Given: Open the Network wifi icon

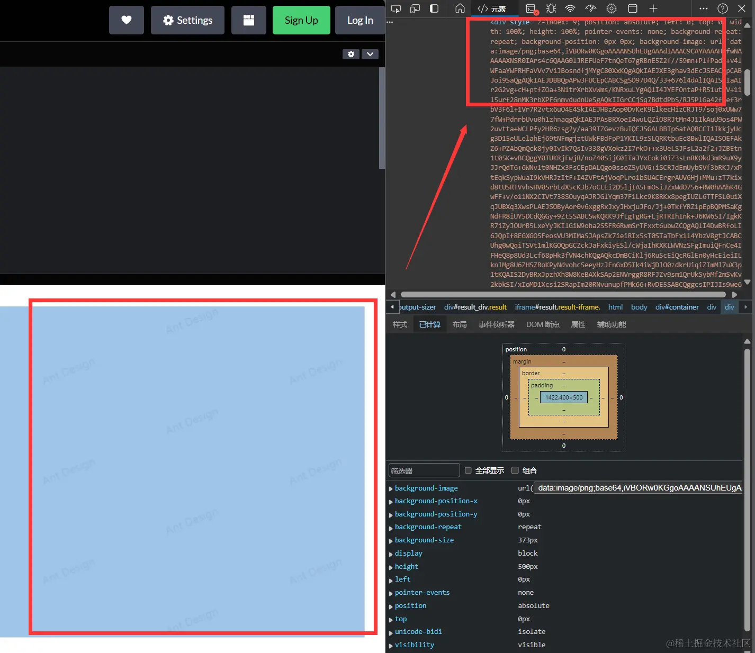Looking at the screenshot, I should pyautogui.click(x=570, y=8).
